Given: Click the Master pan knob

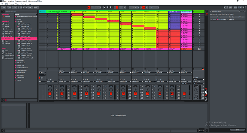Looking at the screenshot, I should point(196,90).
